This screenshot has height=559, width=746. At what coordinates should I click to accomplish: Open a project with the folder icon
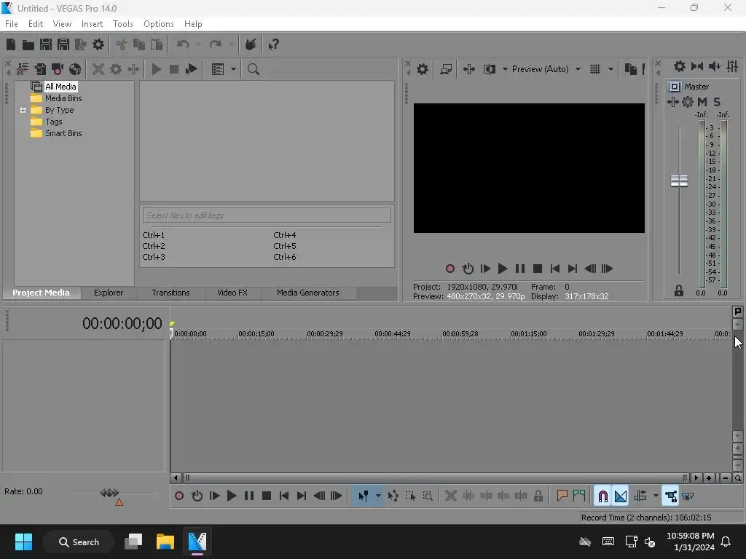[28, 44]
